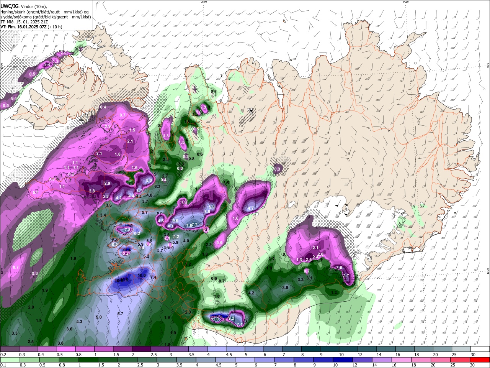
Task: Pick the pale green 0.1–0.3 rain swatch
Action: tap(10, 360)
